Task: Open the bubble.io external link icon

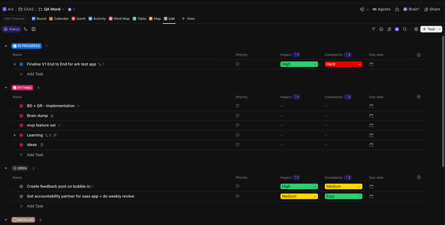Action: coord(92,186)
